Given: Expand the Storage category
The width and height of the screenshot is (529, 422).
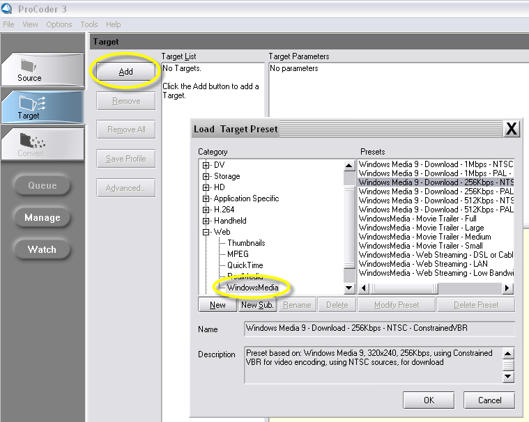Looking at the screenshot, I should pyautogui.click(x=206, y=176).
